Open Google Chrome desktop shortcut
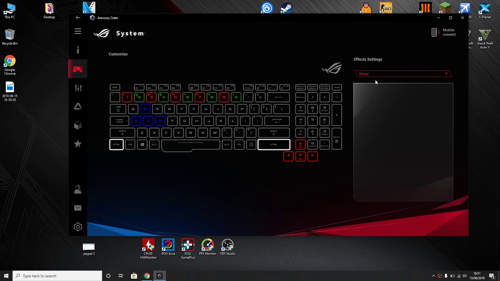This screenshot has height=281, width=500. click(x=10, y=65)
